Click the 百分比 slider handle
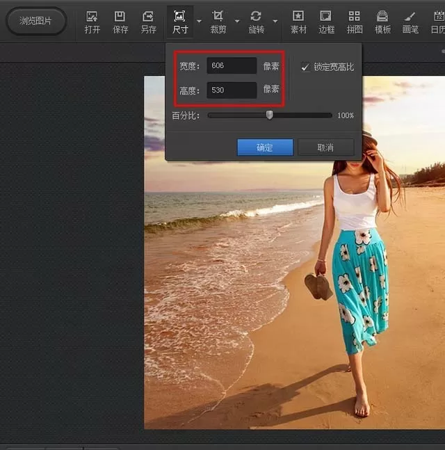Viewport: 445px width, 450px height. tap(269, 115)
